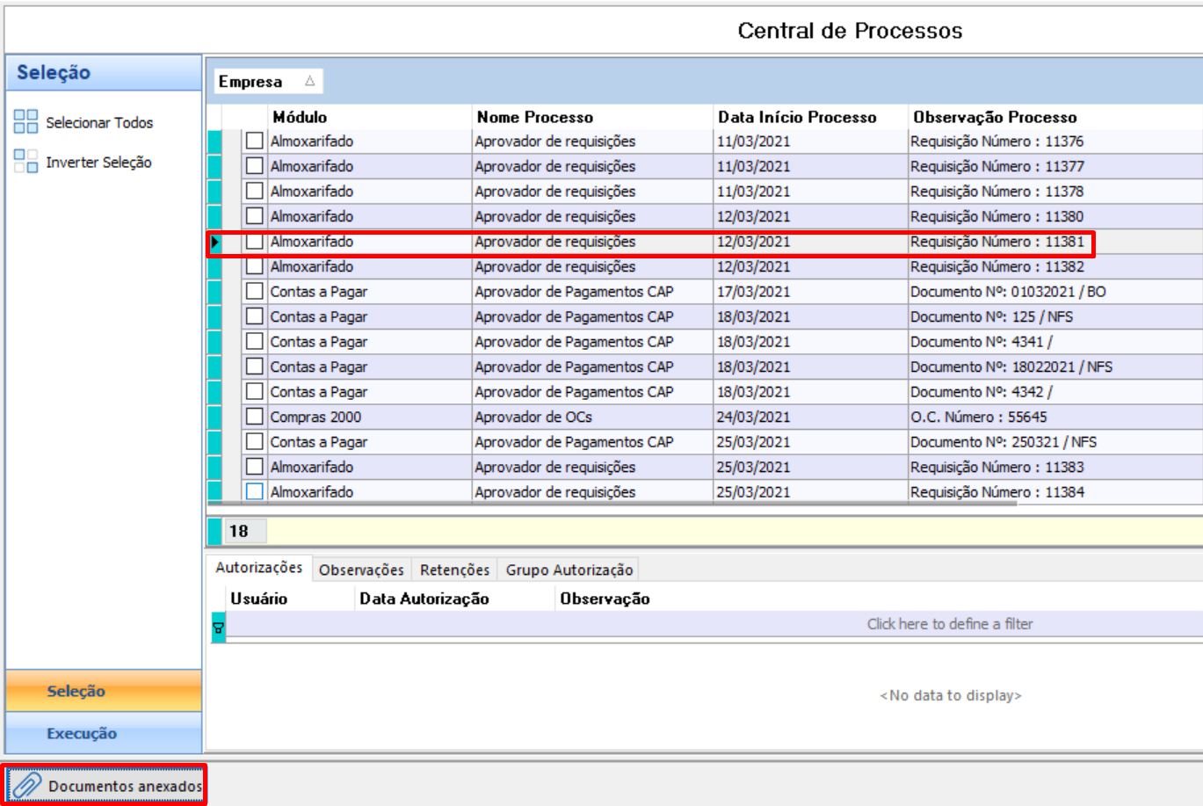Click the Usuário column header
The height and width of the screenshot is (806, 1203).
[290, 599]
